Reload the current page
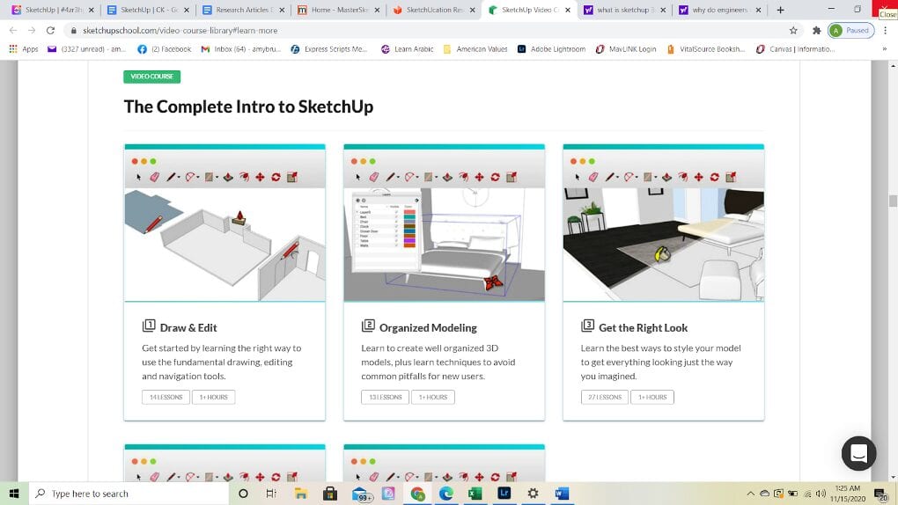Screen dimensions: 898x505 [x=50, y=30]
